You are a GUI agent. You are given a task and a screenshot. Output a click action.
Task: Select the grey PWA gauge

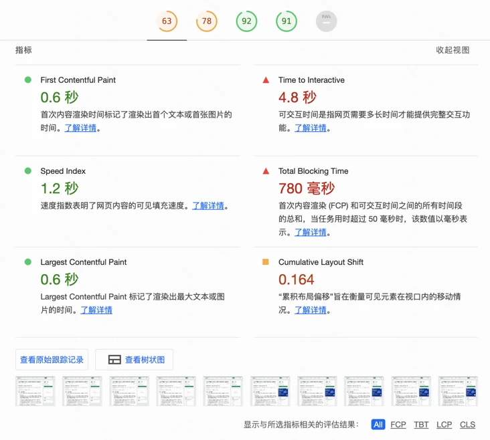tap(326, 21)
